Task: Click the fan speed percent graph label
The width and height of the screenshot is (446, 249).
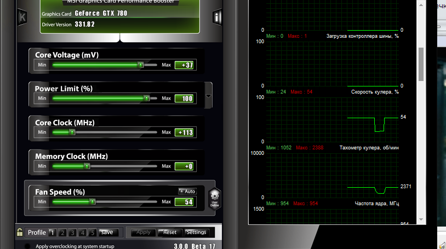Action: [375, 92]
